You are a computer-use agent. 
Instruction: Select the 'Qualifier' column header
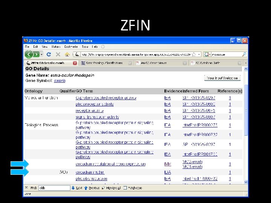67,91
